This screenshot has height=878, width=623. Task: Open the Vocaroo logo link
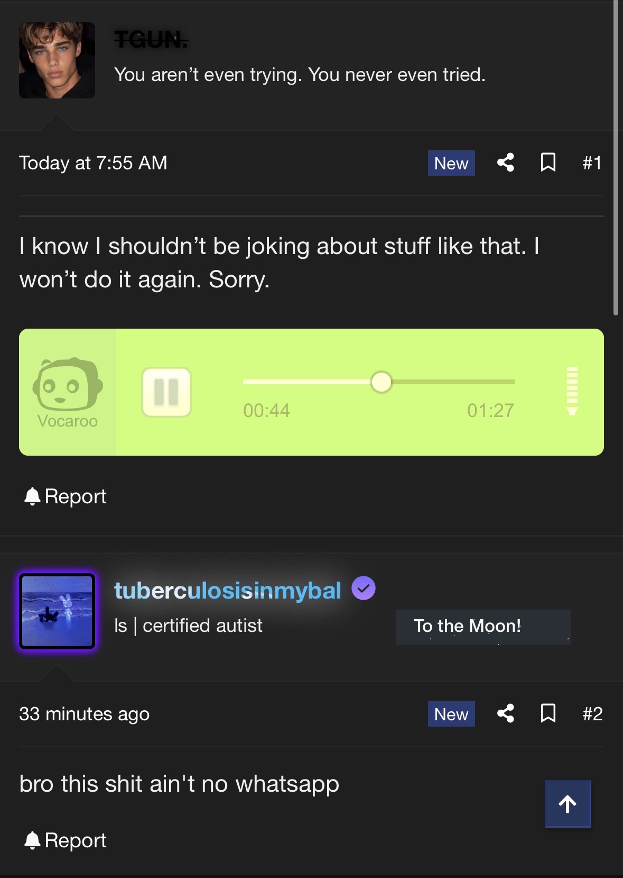coord(68,392)
